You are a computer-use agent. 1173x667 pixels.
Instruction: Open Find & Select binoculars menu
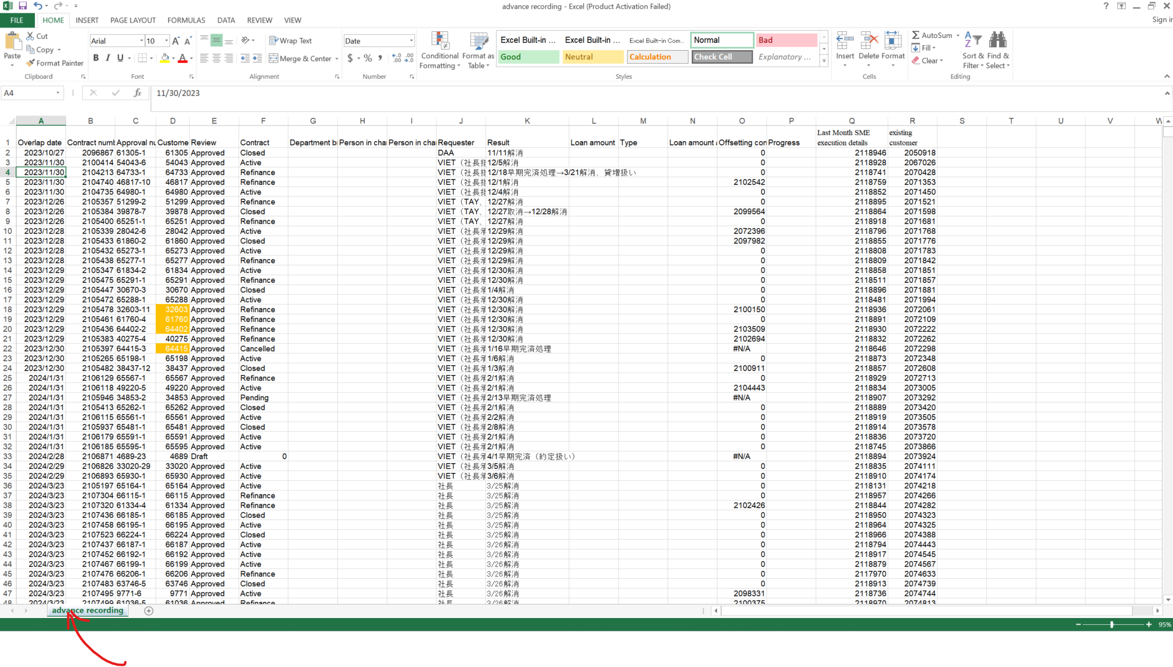(x=998, y=50)
